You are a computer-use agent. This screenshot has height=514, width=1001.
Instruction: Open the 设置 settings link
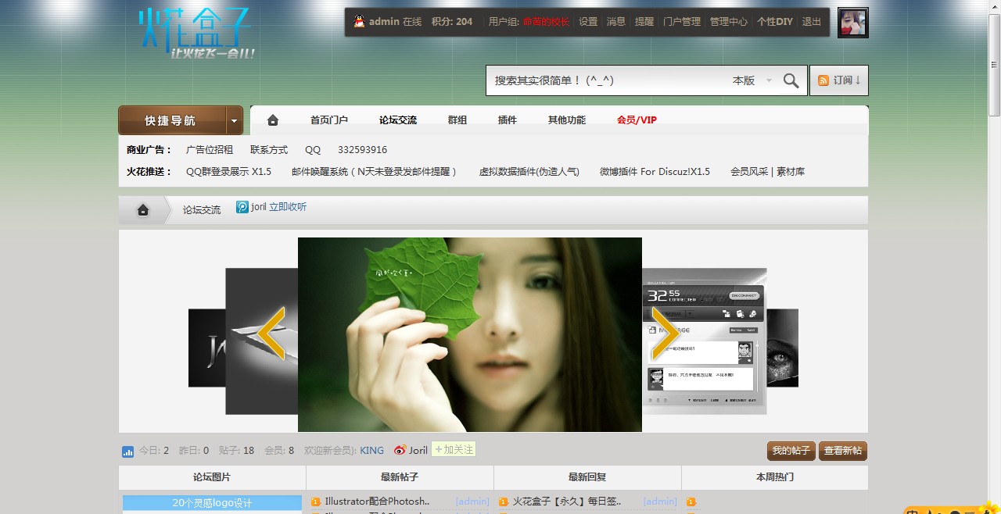pos(588,22)
